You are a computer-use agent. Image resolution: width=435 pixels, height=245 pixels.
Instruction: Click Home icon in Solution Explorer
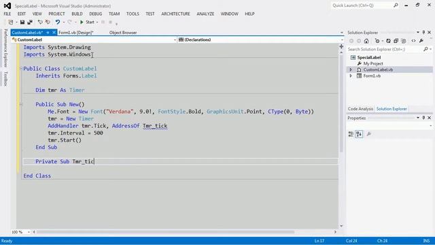[366, 41]
